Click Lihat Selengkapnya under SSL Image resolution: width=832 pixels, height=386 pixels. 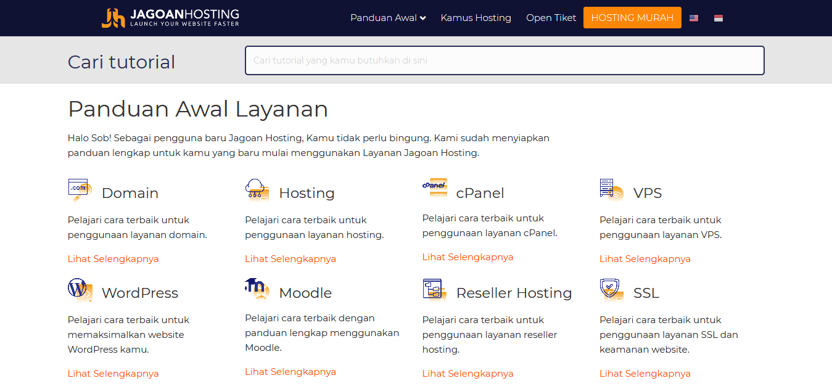(x=645, y=374)
